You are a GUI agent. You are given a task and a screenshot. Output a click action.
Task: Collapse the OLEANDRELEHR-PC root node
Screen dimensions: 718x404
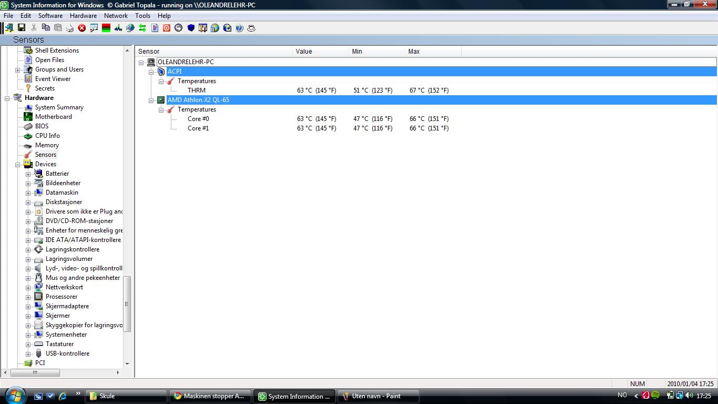pos(141,62)
